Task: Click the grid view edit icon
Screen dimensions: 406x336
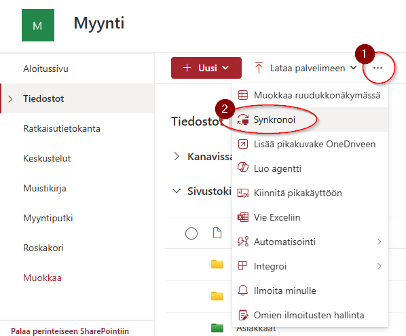Action: pyautogui.click(x=243, y=95)
